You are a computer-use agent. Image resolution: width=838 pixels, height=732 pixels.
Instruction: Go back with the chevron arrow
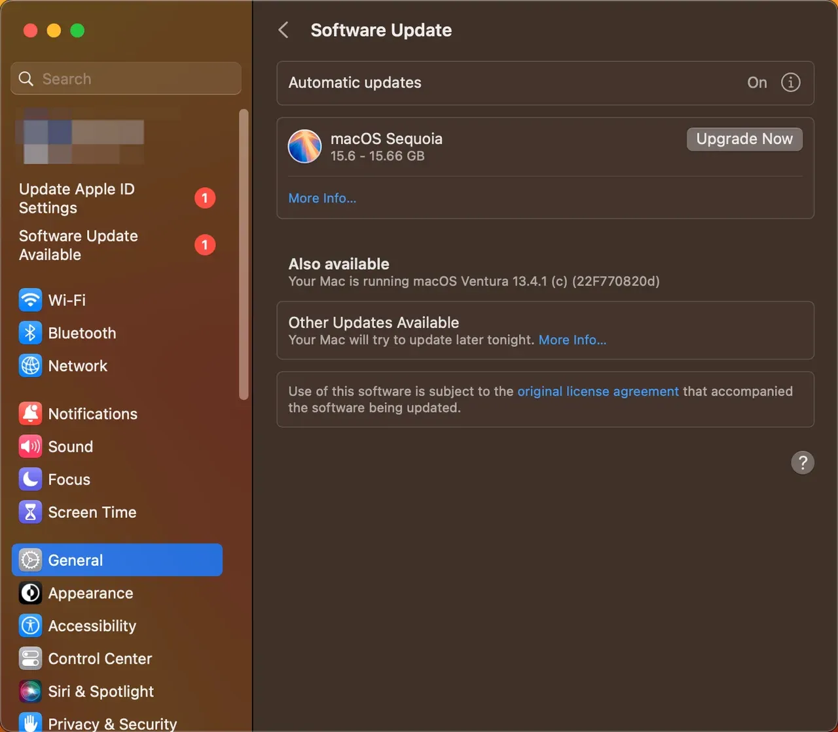283,30
